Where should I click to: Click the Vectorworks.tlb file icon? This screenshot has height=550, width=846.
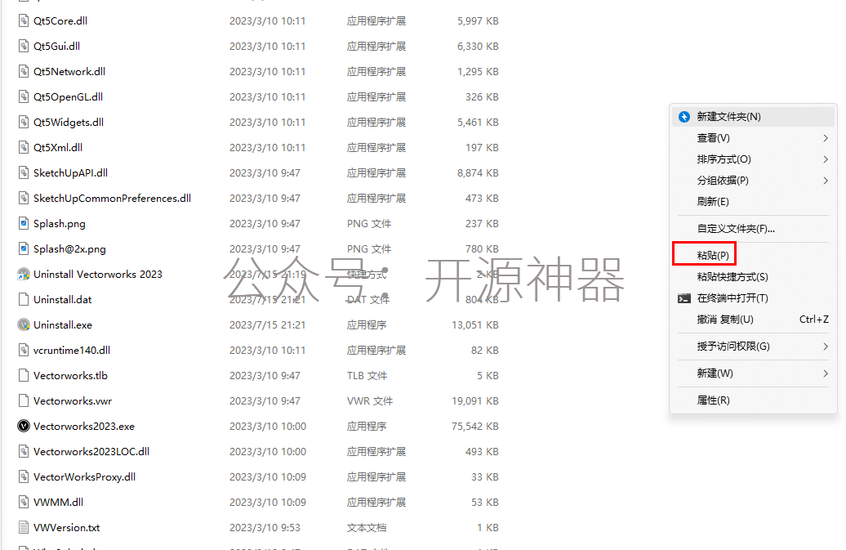pos(23,376)
